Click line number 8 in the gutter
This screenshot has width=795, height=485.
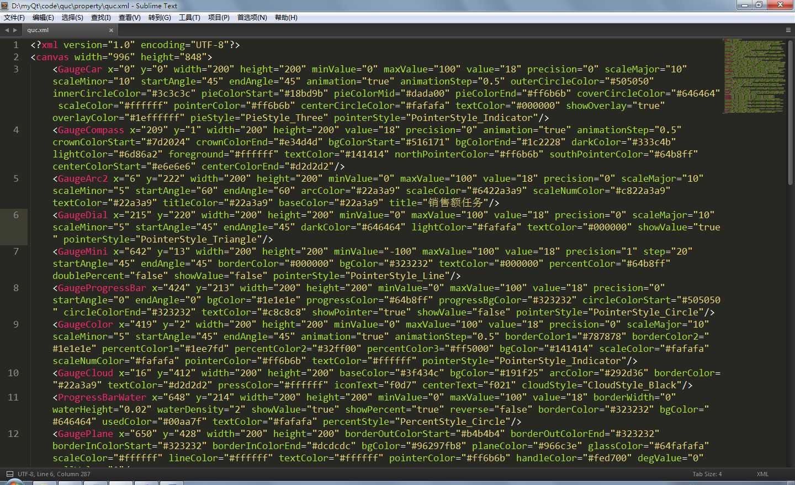[x=16, y=288]
